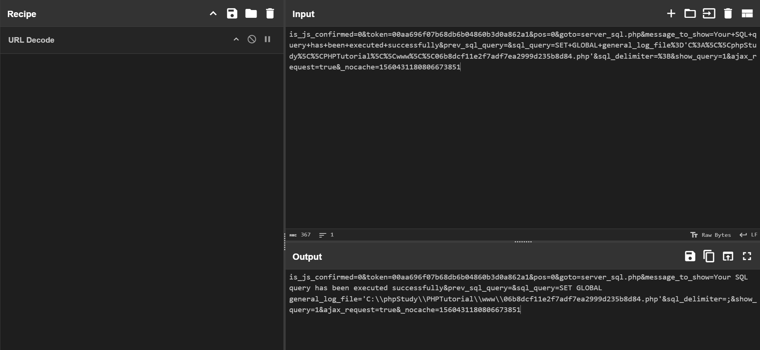Copy raw output to clipboard
Viewport: 760px width, 350px height.
tap(709, 256)
